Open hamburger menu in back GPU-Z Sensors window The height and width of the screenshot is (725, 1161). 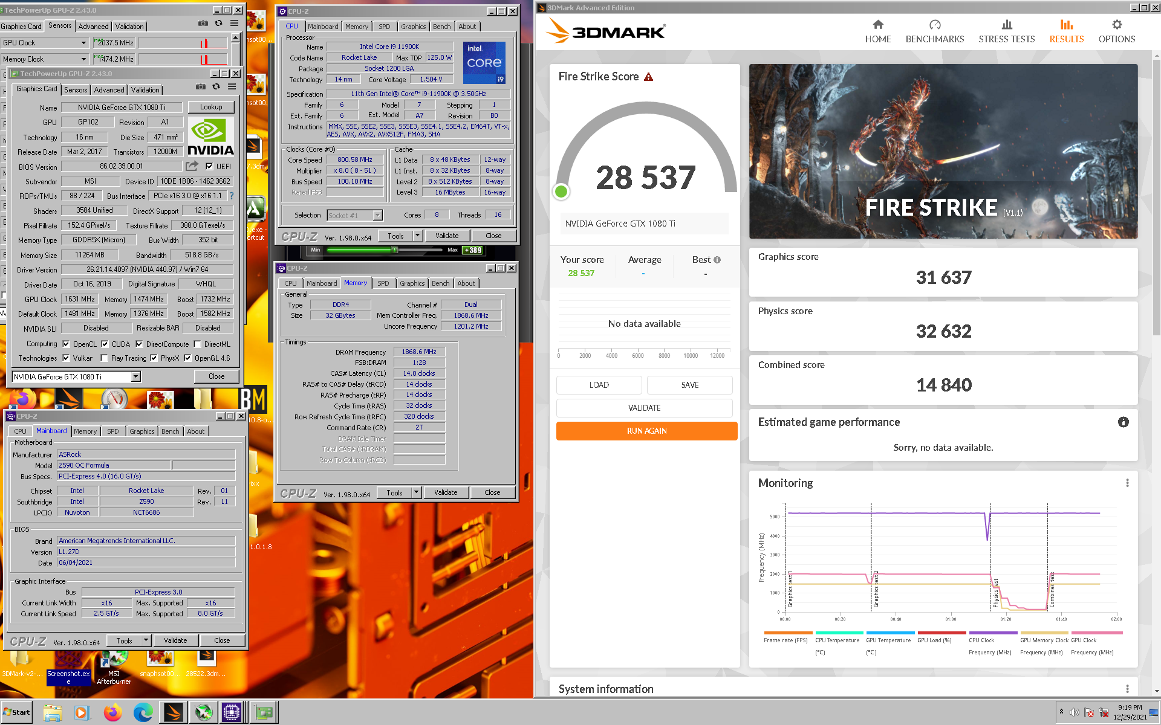[234, 24]
